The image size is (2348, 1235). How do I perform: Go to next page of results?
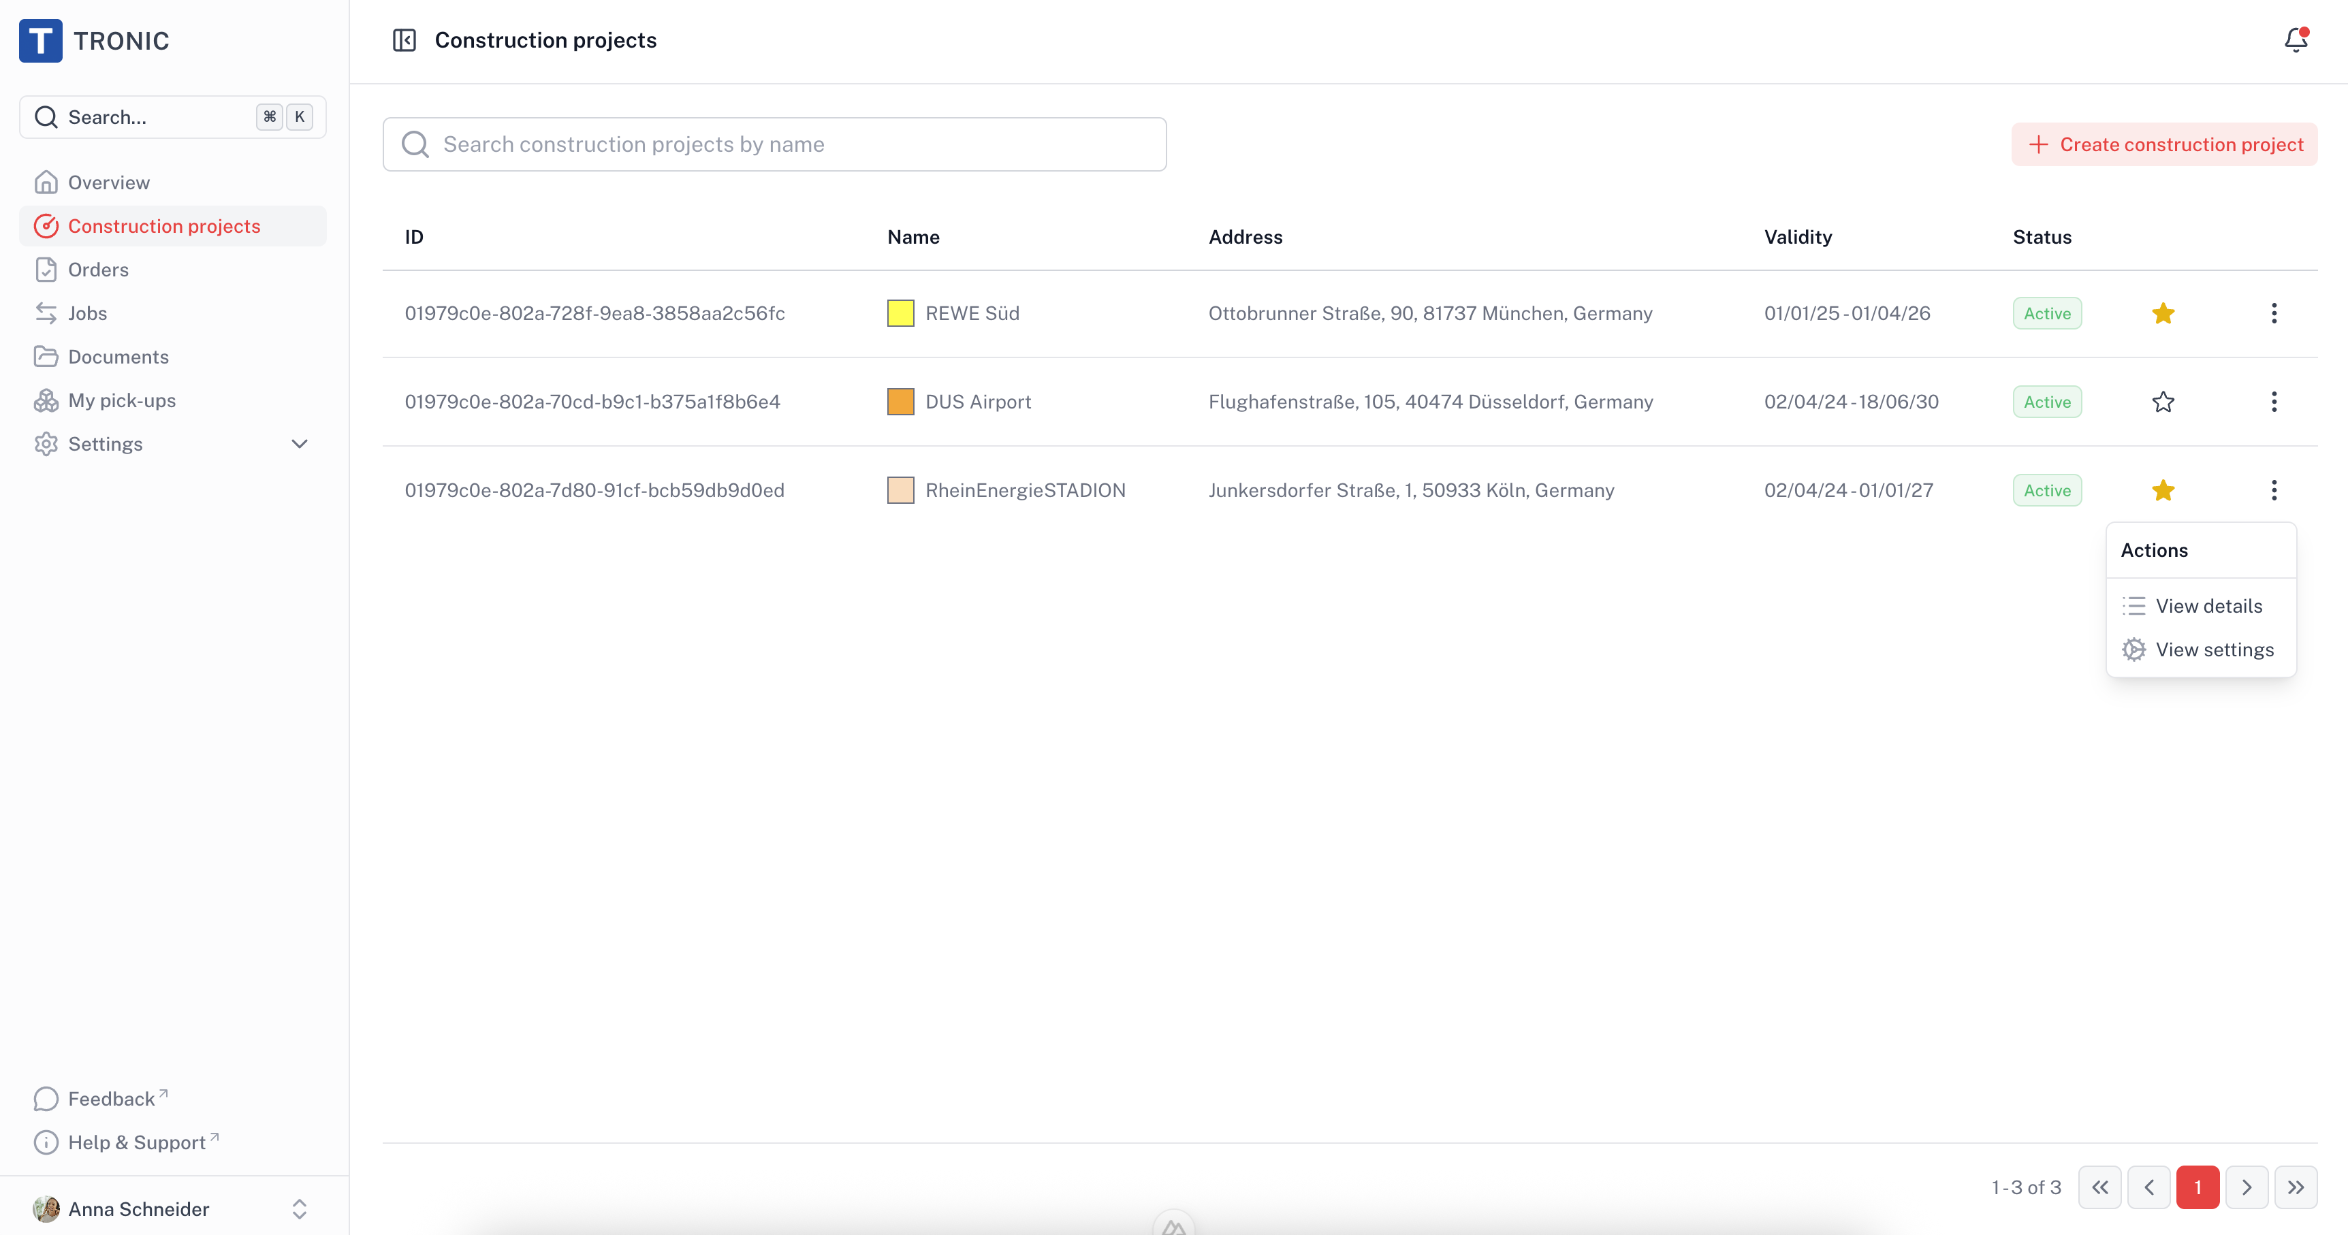(x=2246, y=1187)
